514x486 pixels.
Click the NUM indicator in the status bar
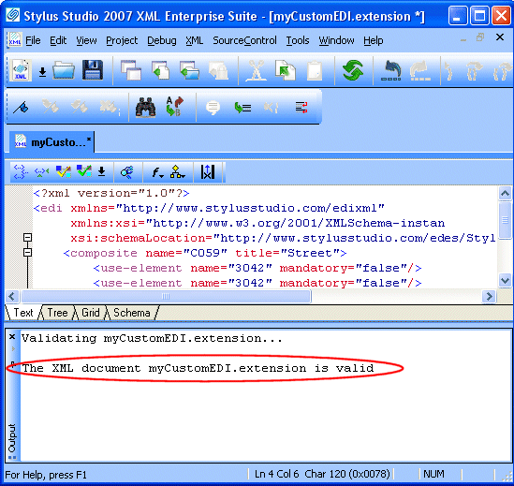pyautogui.click(x=433, y=474)
